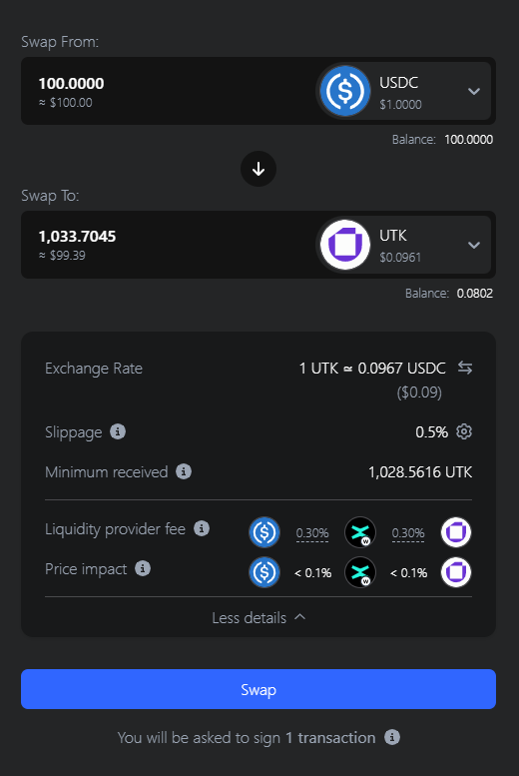Open the USDC token dropdown chevron
The image size is (519, 776).
pos(474,91)
